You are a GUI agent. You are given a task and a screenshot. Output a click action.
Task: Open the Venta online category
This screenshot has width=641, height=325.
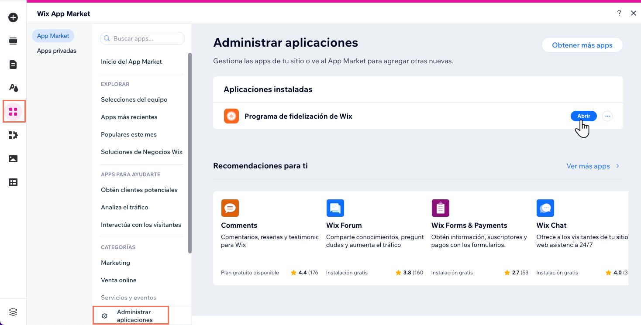pyautogui.click(x=119, y=280)
